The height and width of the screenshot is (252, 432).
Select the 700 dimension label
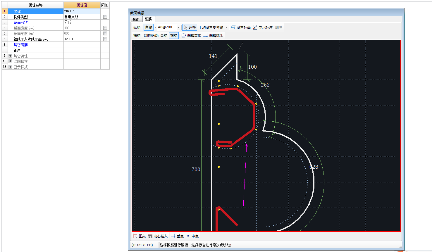[196, 170]
